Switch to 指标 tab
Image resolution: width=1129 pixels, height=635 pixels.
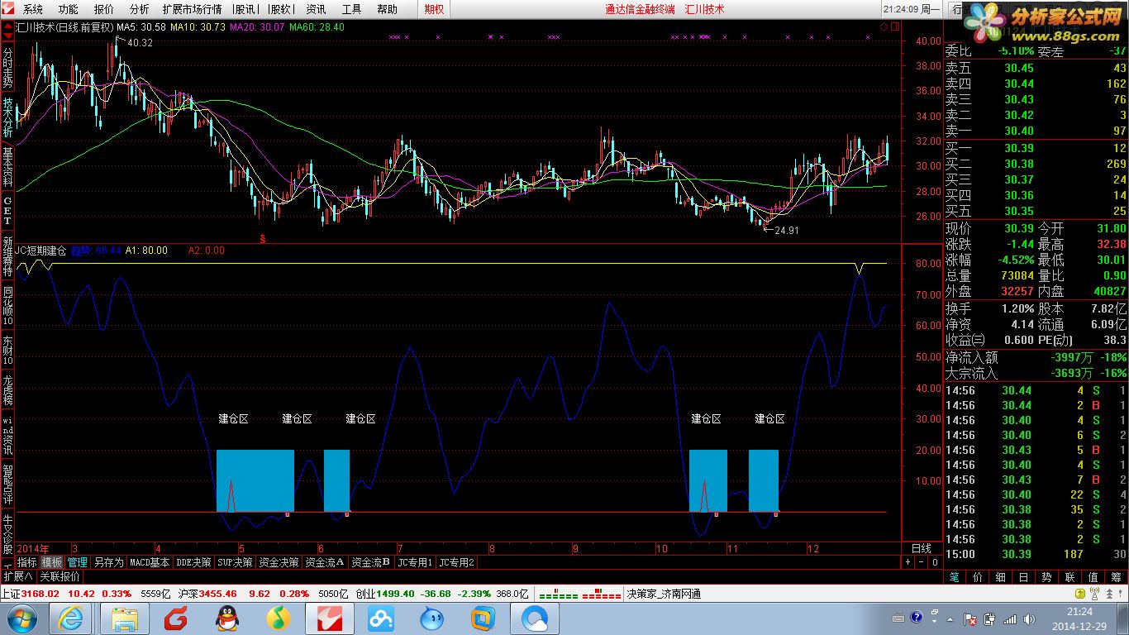pyautogui.click(x=27, y=562)
